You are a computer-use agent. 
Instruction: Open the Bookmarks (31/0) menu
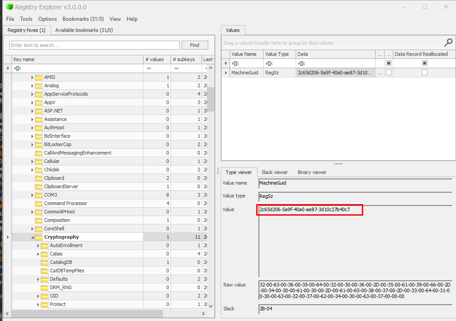pos(83,19)
